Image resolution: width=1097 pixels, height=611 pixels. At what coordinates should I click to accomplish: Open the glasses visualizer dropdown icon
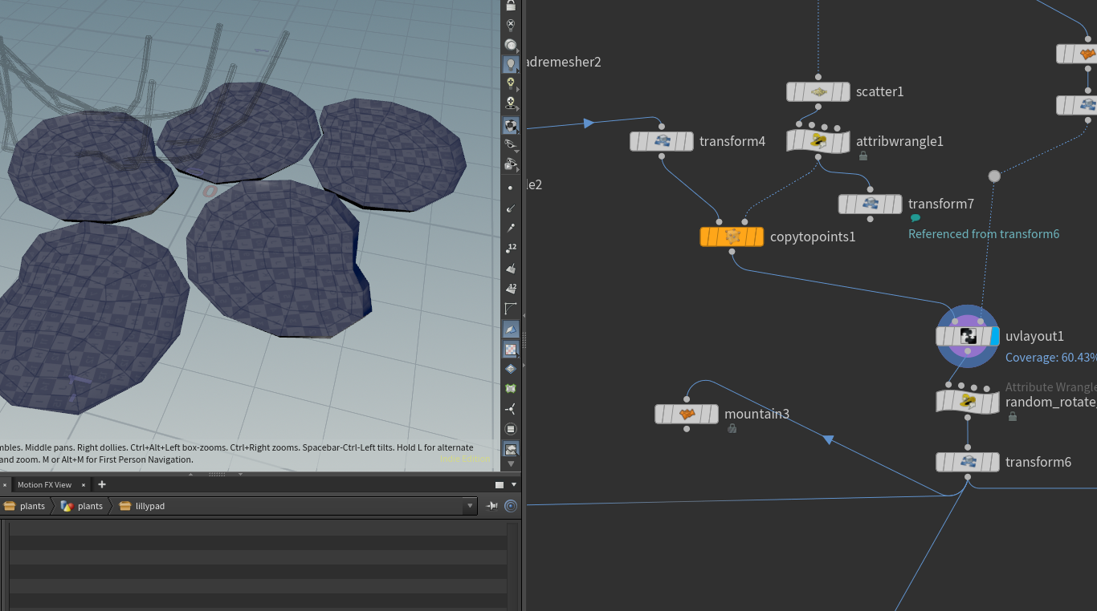(511, 145)
